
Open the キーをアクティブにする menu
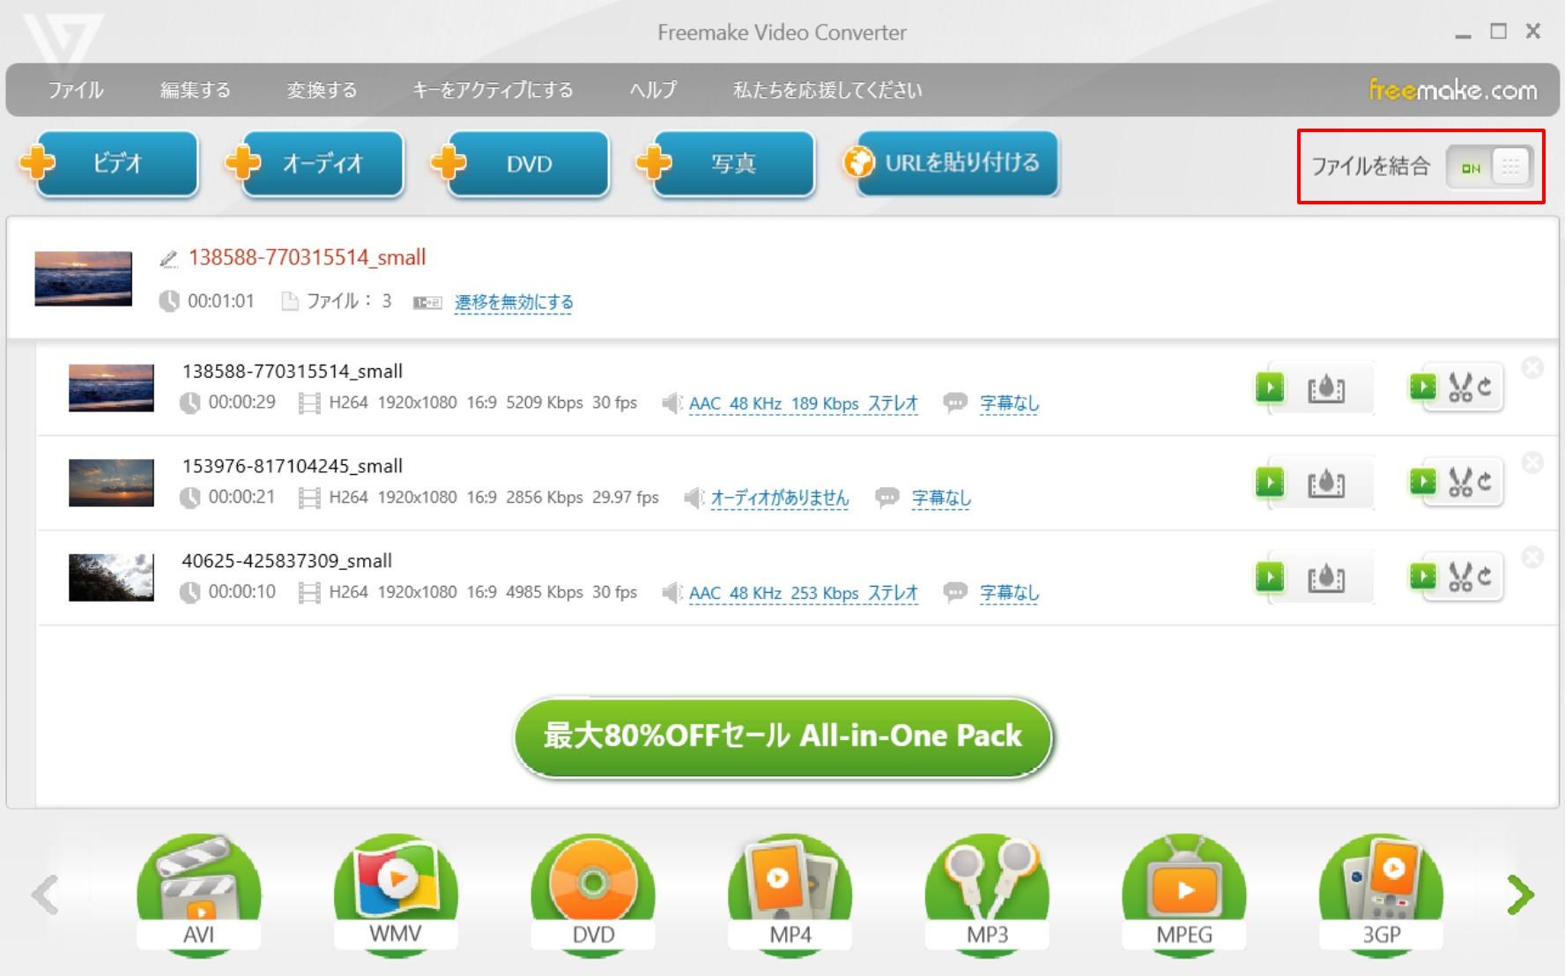(x=493, y=90)
